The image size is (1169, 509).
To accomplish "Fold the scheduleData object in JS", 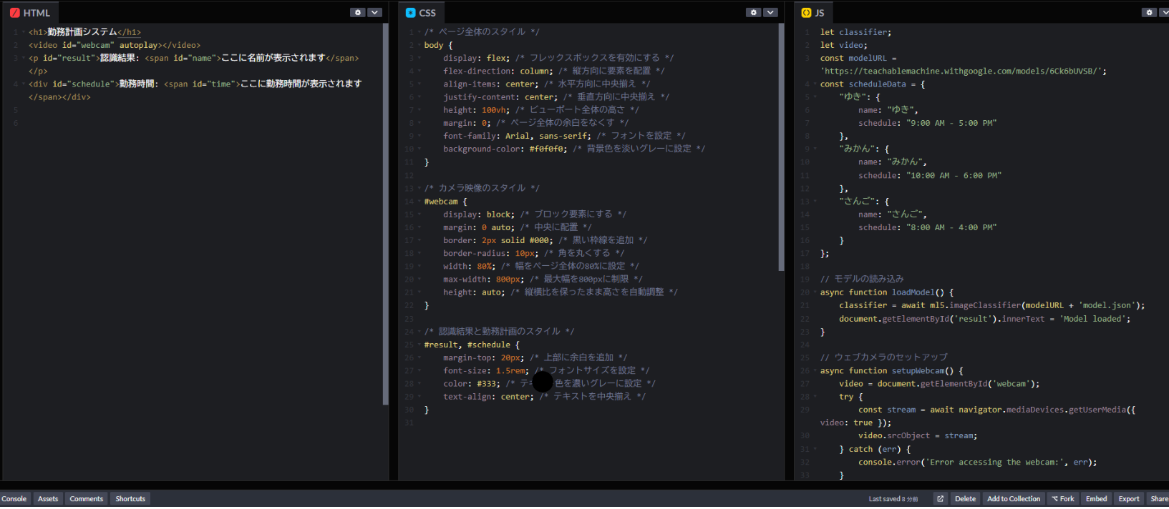I will click(x=815, y=84).
